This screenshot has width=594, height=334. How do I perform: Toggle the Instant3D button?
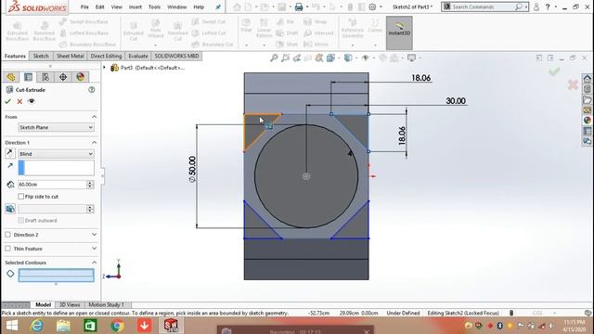(399, 32)
